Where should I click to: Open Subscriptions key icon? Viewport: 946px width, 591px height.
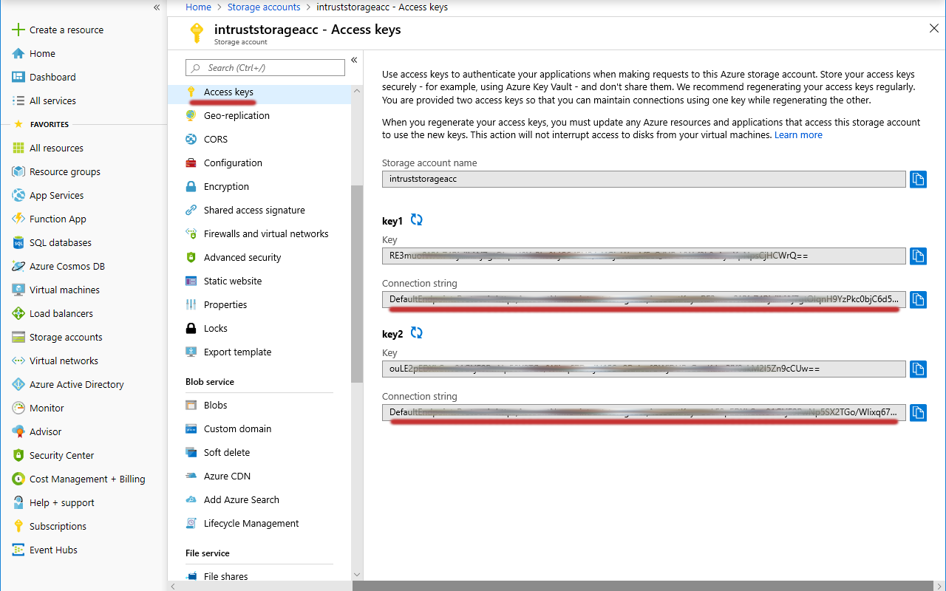pyautogui.click(x=18, y=526)
